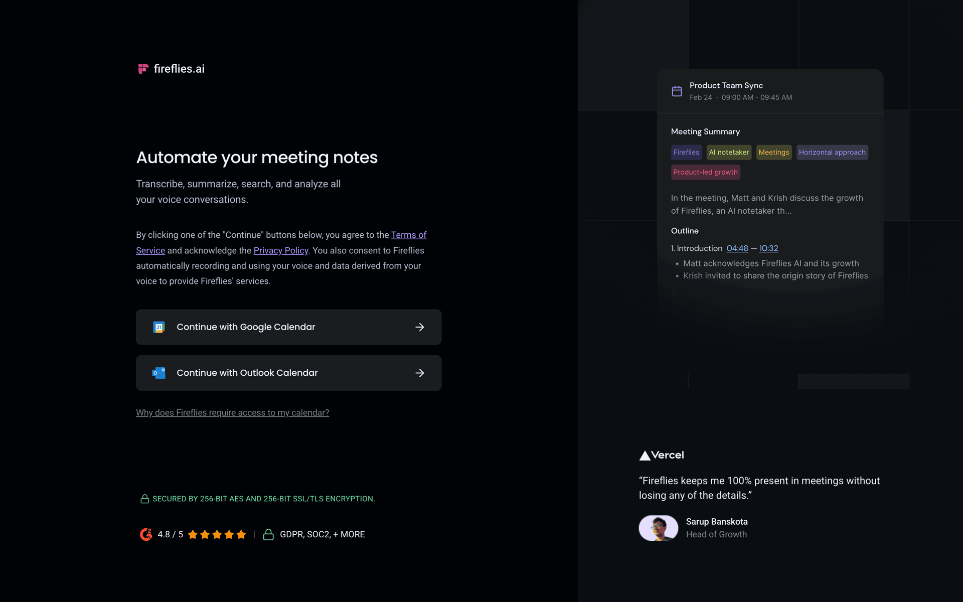
Task: Click the fireflies.ai wordmark text
Action: [179, 69]
